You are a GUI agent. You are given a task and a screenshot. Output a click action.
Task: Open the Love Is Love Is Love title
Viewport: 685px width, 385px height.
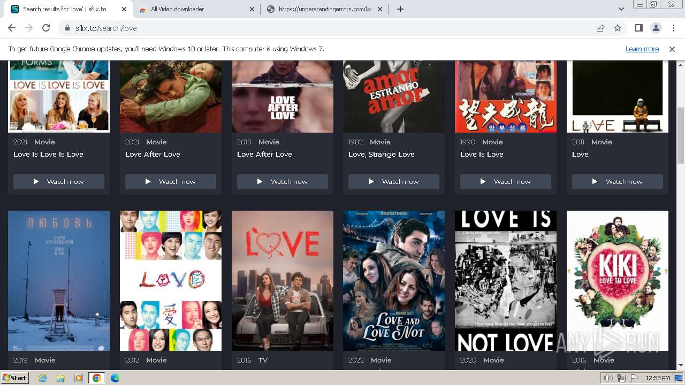point(48,155)
